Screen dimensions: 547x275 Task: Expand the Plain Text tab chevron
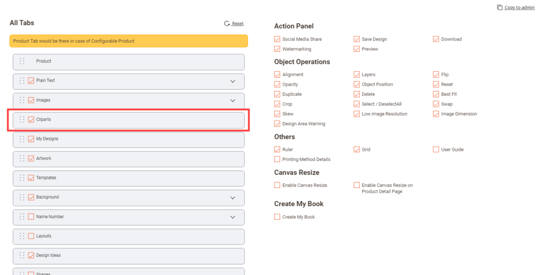tap(232, 81)
